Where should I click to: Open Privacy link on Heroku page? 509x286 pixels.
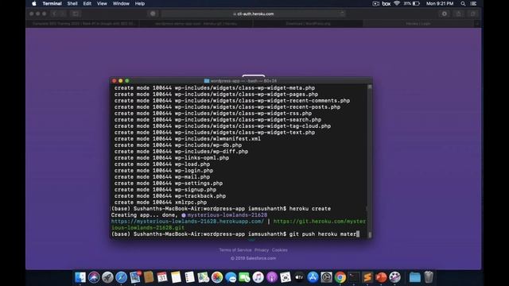pos(262,250)
